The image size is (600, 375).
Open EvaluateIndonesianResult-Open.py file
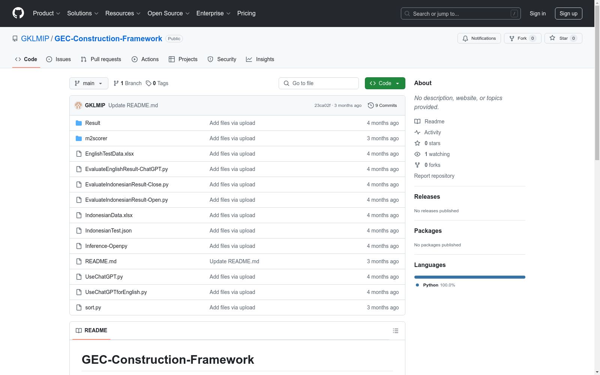(126, 200)
